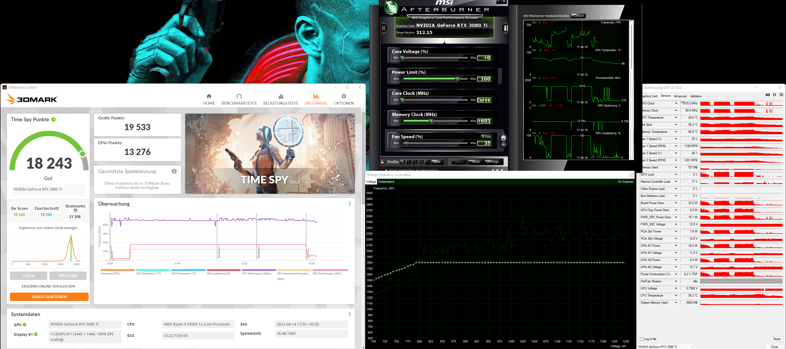
Task: Open the Optionen gear in 3DMark
Action: tap(344, 96)
